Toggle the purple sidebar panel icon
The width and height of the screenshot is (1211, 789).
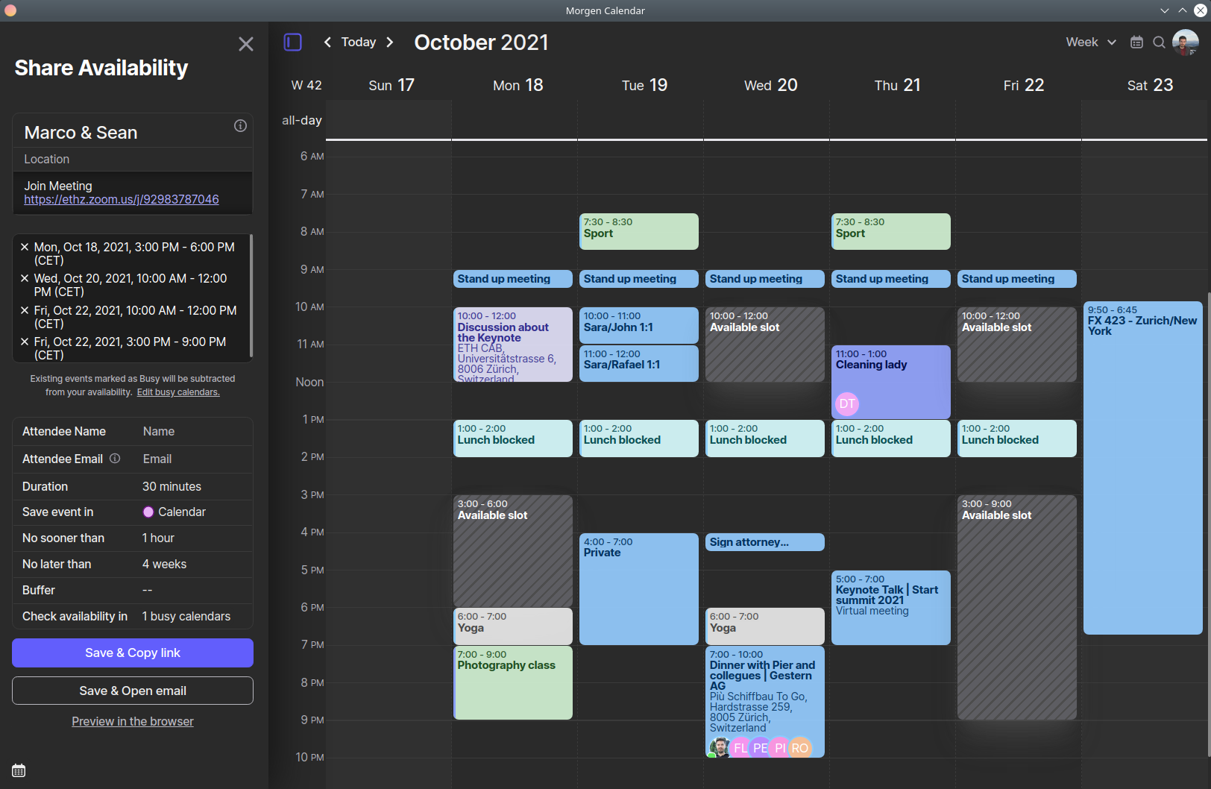(x=292, y=43)
